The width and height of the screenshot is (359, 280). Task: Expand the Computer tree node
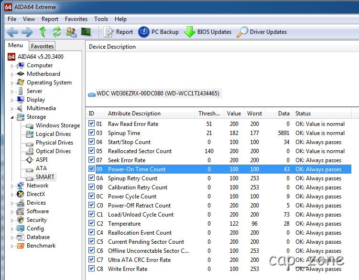pyautogui.click(x=12, y=66)
